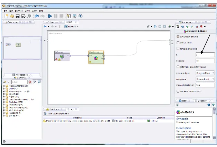Go back with blue left arrow in Process panel

(x=45, y=26)
